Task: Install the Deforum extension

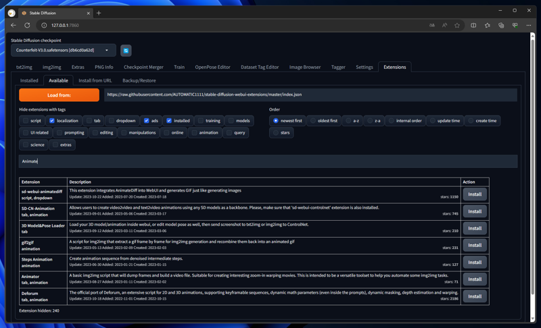Action: click(475, 296)
